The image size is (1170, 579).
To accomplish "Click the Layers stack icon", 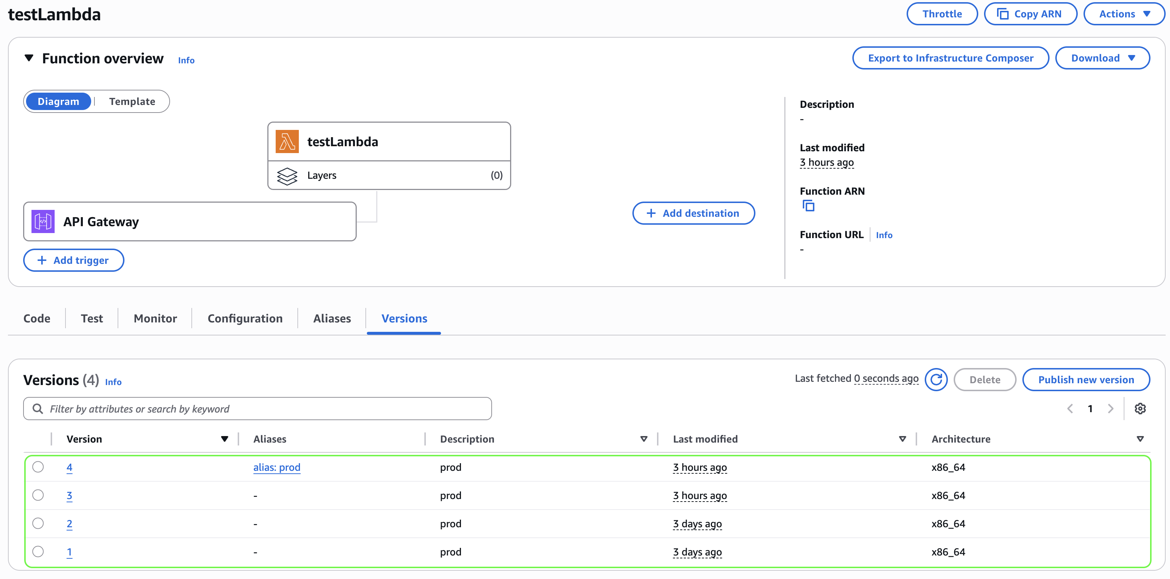I will (287, 176).
